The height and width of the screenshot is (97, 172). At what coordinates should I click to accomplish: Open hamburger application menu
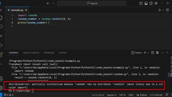[1, 10]
